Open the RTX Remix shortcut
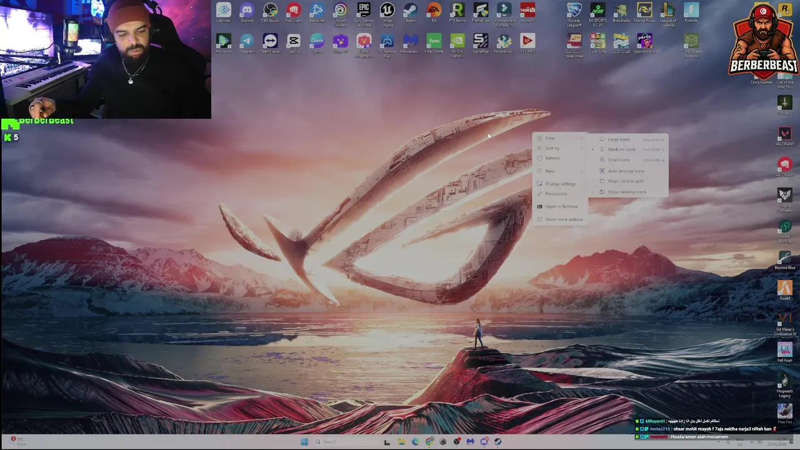This screenshot has width=800, height=450. point(457,12)
